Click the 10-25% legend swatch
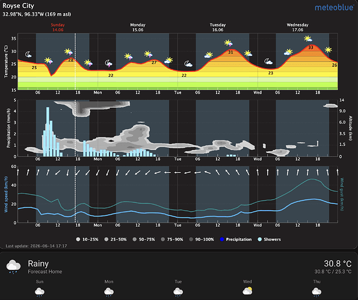 (78, 239)
